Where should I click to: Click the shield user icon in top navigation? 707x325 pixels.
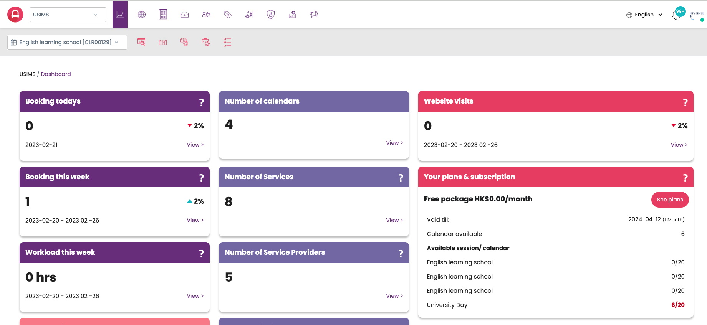click(271, 15)
